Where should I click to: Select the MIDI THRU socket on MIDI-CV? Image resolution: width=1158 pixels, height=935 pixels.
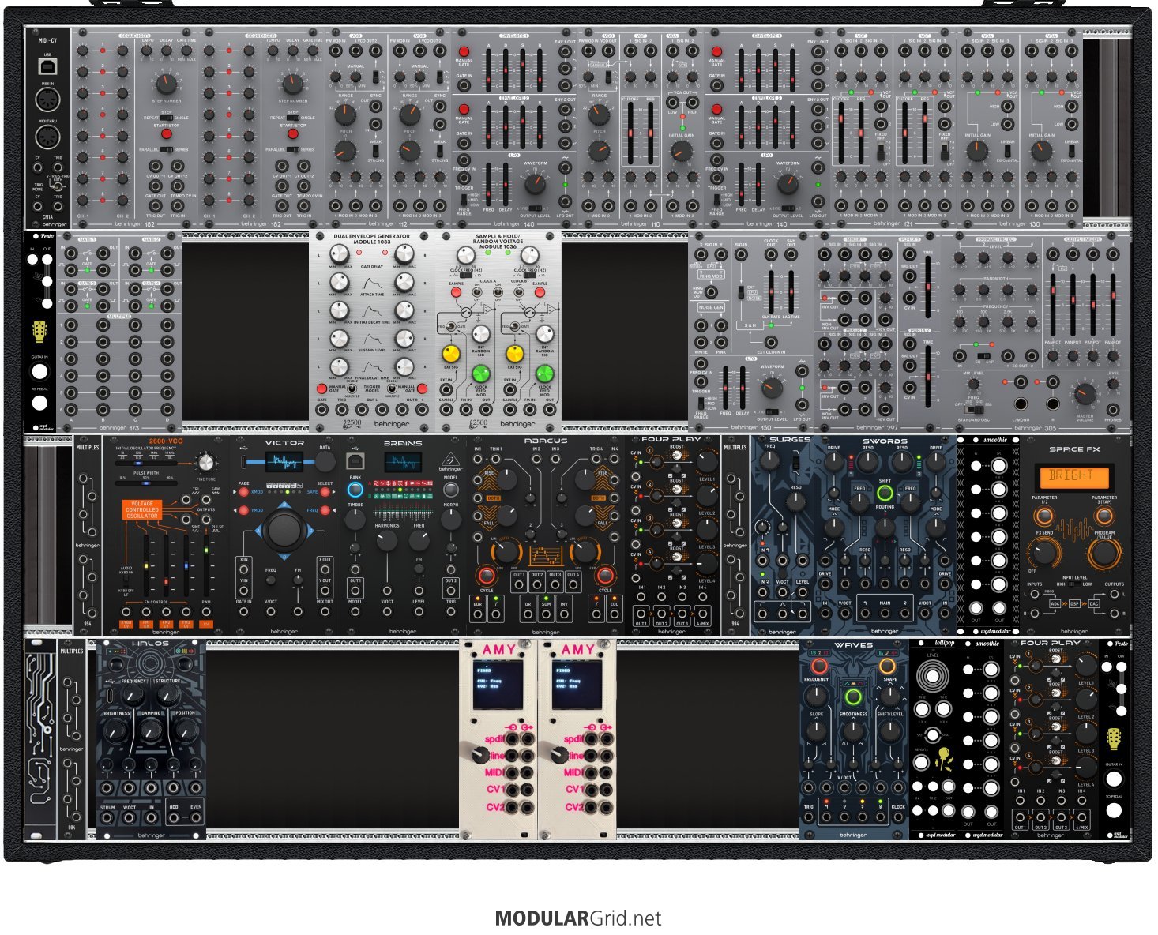pos(47,137)
